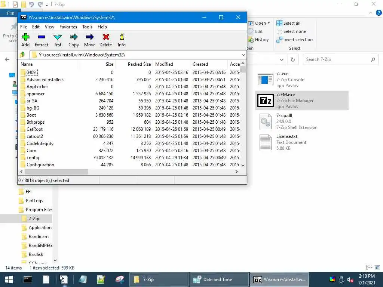Switch to details view in Explorer status bar

369,268
